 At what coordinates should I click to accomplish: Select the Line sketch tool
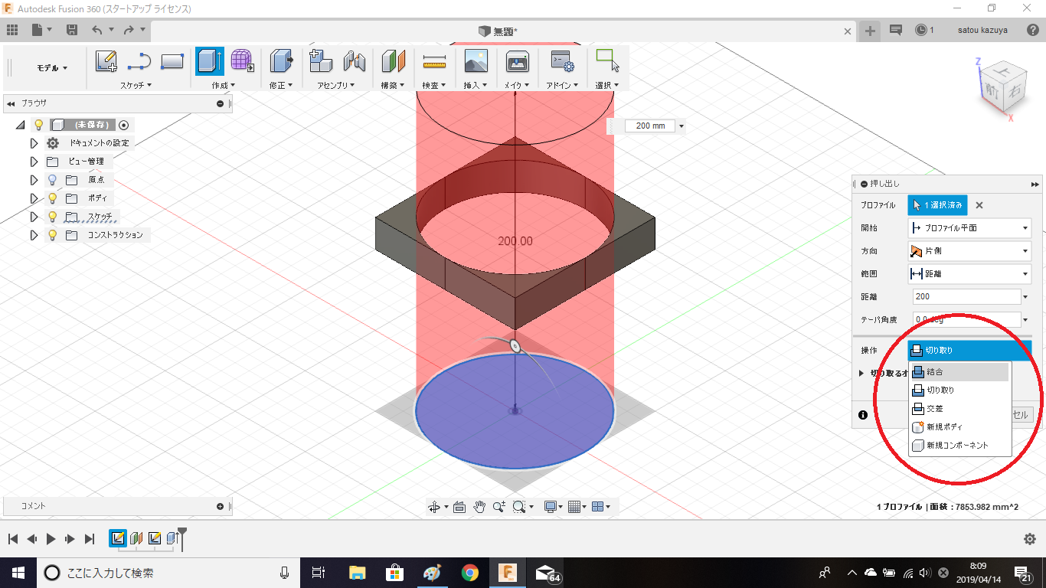[139, 61]
